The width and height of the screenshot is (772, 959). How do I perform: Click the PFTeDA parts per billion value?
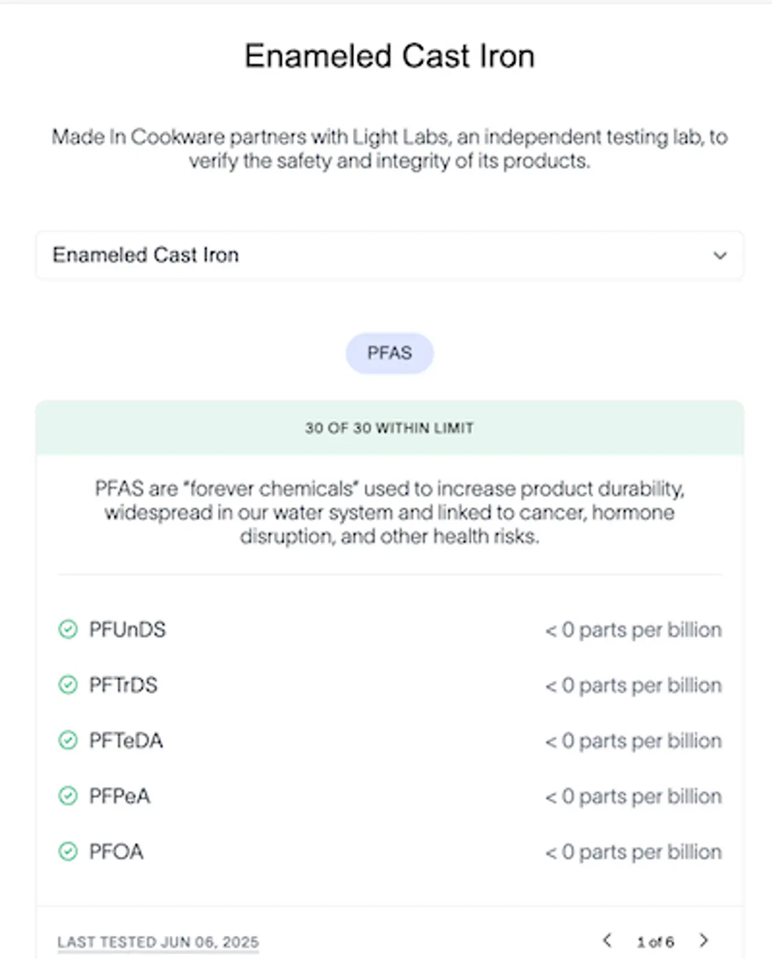(633, 741)
